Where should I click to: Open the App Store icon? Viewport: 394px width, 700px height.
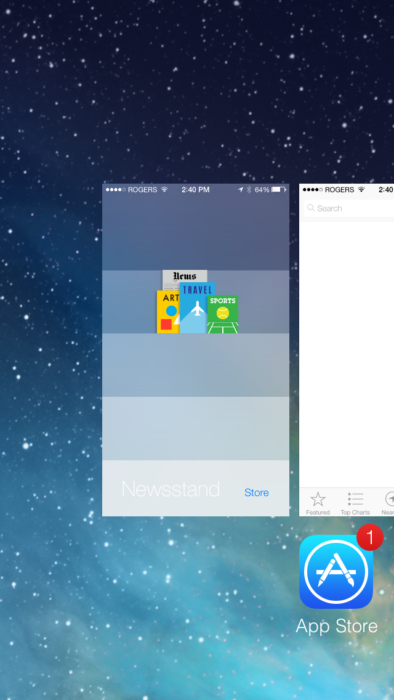[x=336, y=572]
